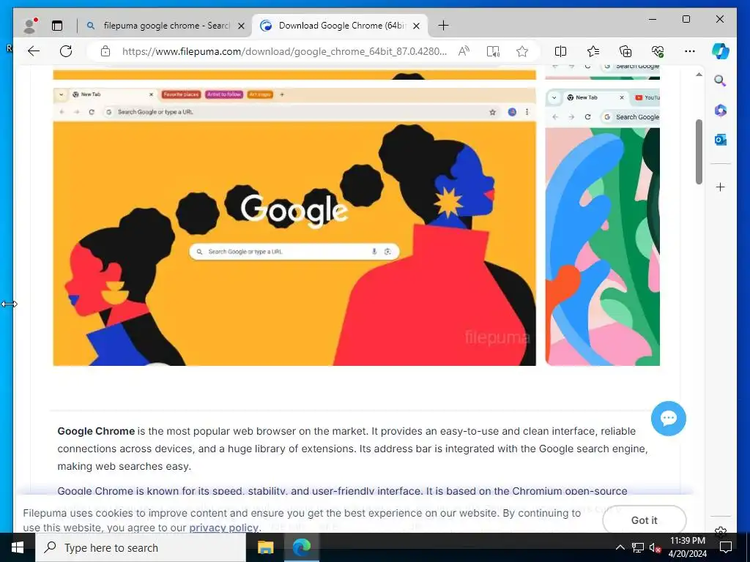This screenshot has width=750, height=562.
Task: Open Collections panel
Action: 625,51
